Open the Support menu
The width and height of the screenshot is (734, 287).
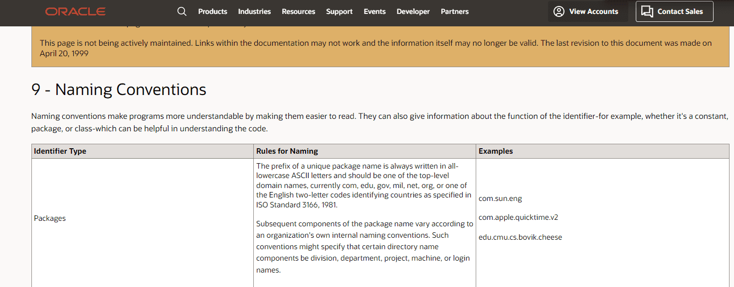click(x=339, y=11)
